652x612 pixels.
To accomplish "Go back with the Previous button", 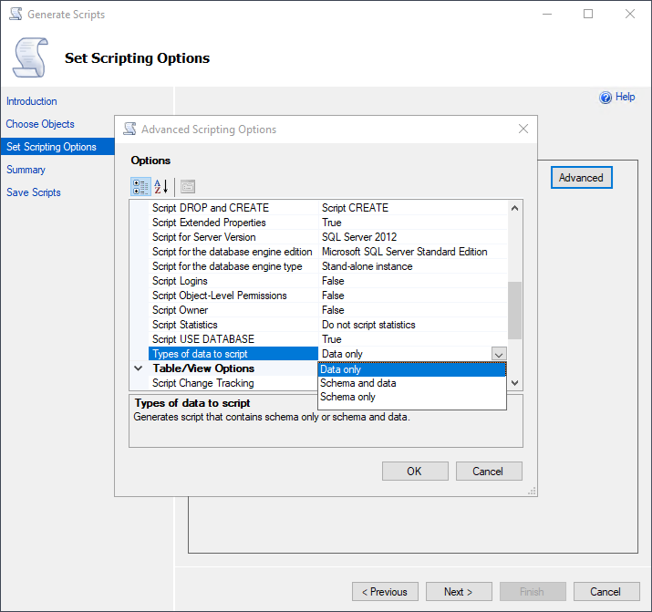I will (385, 592).
